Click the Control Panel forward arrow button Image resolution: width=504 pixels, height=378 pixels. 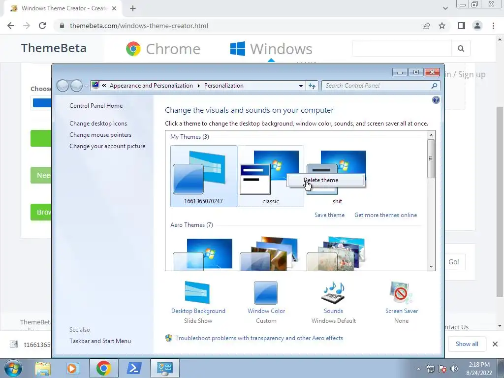coord(76,86)
